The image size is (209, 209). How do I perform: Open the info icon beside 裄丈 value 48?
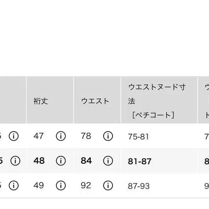click(61, 161)
